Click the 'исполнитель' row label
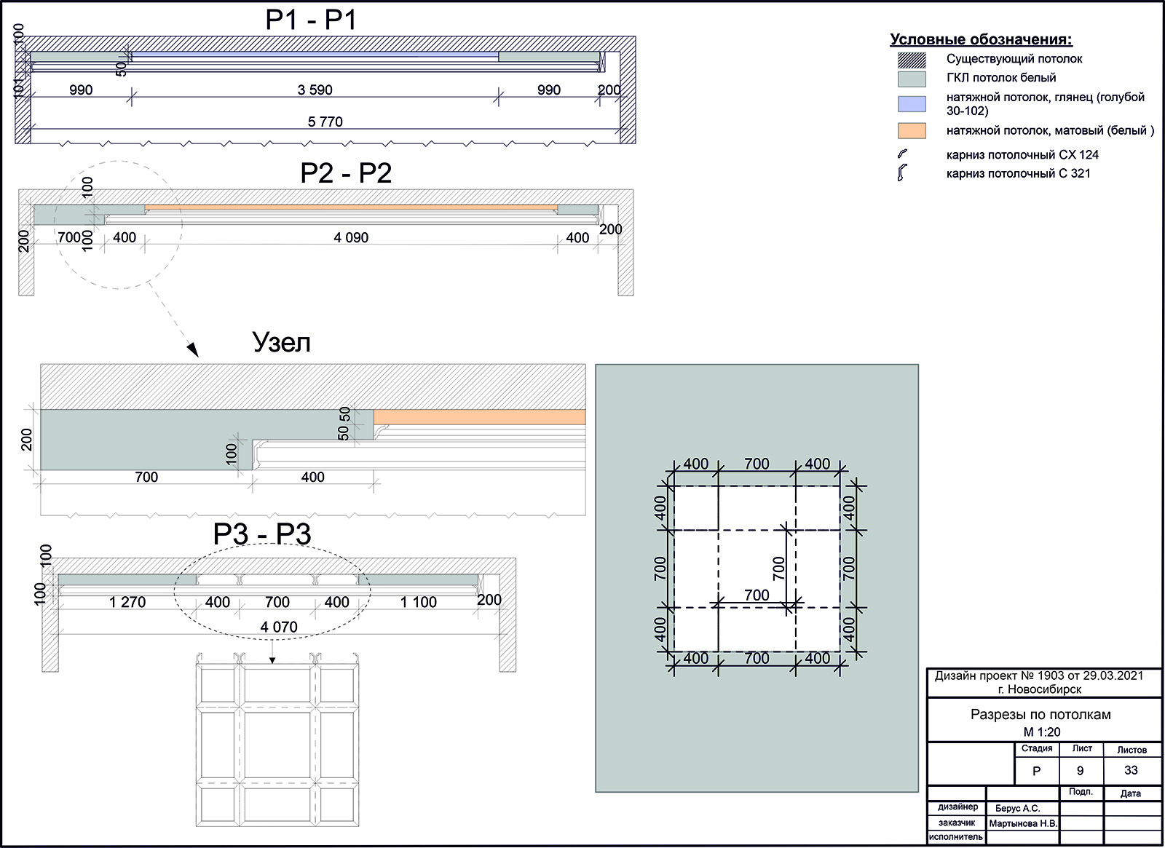 pyautogui.click(x=956, y=837)
